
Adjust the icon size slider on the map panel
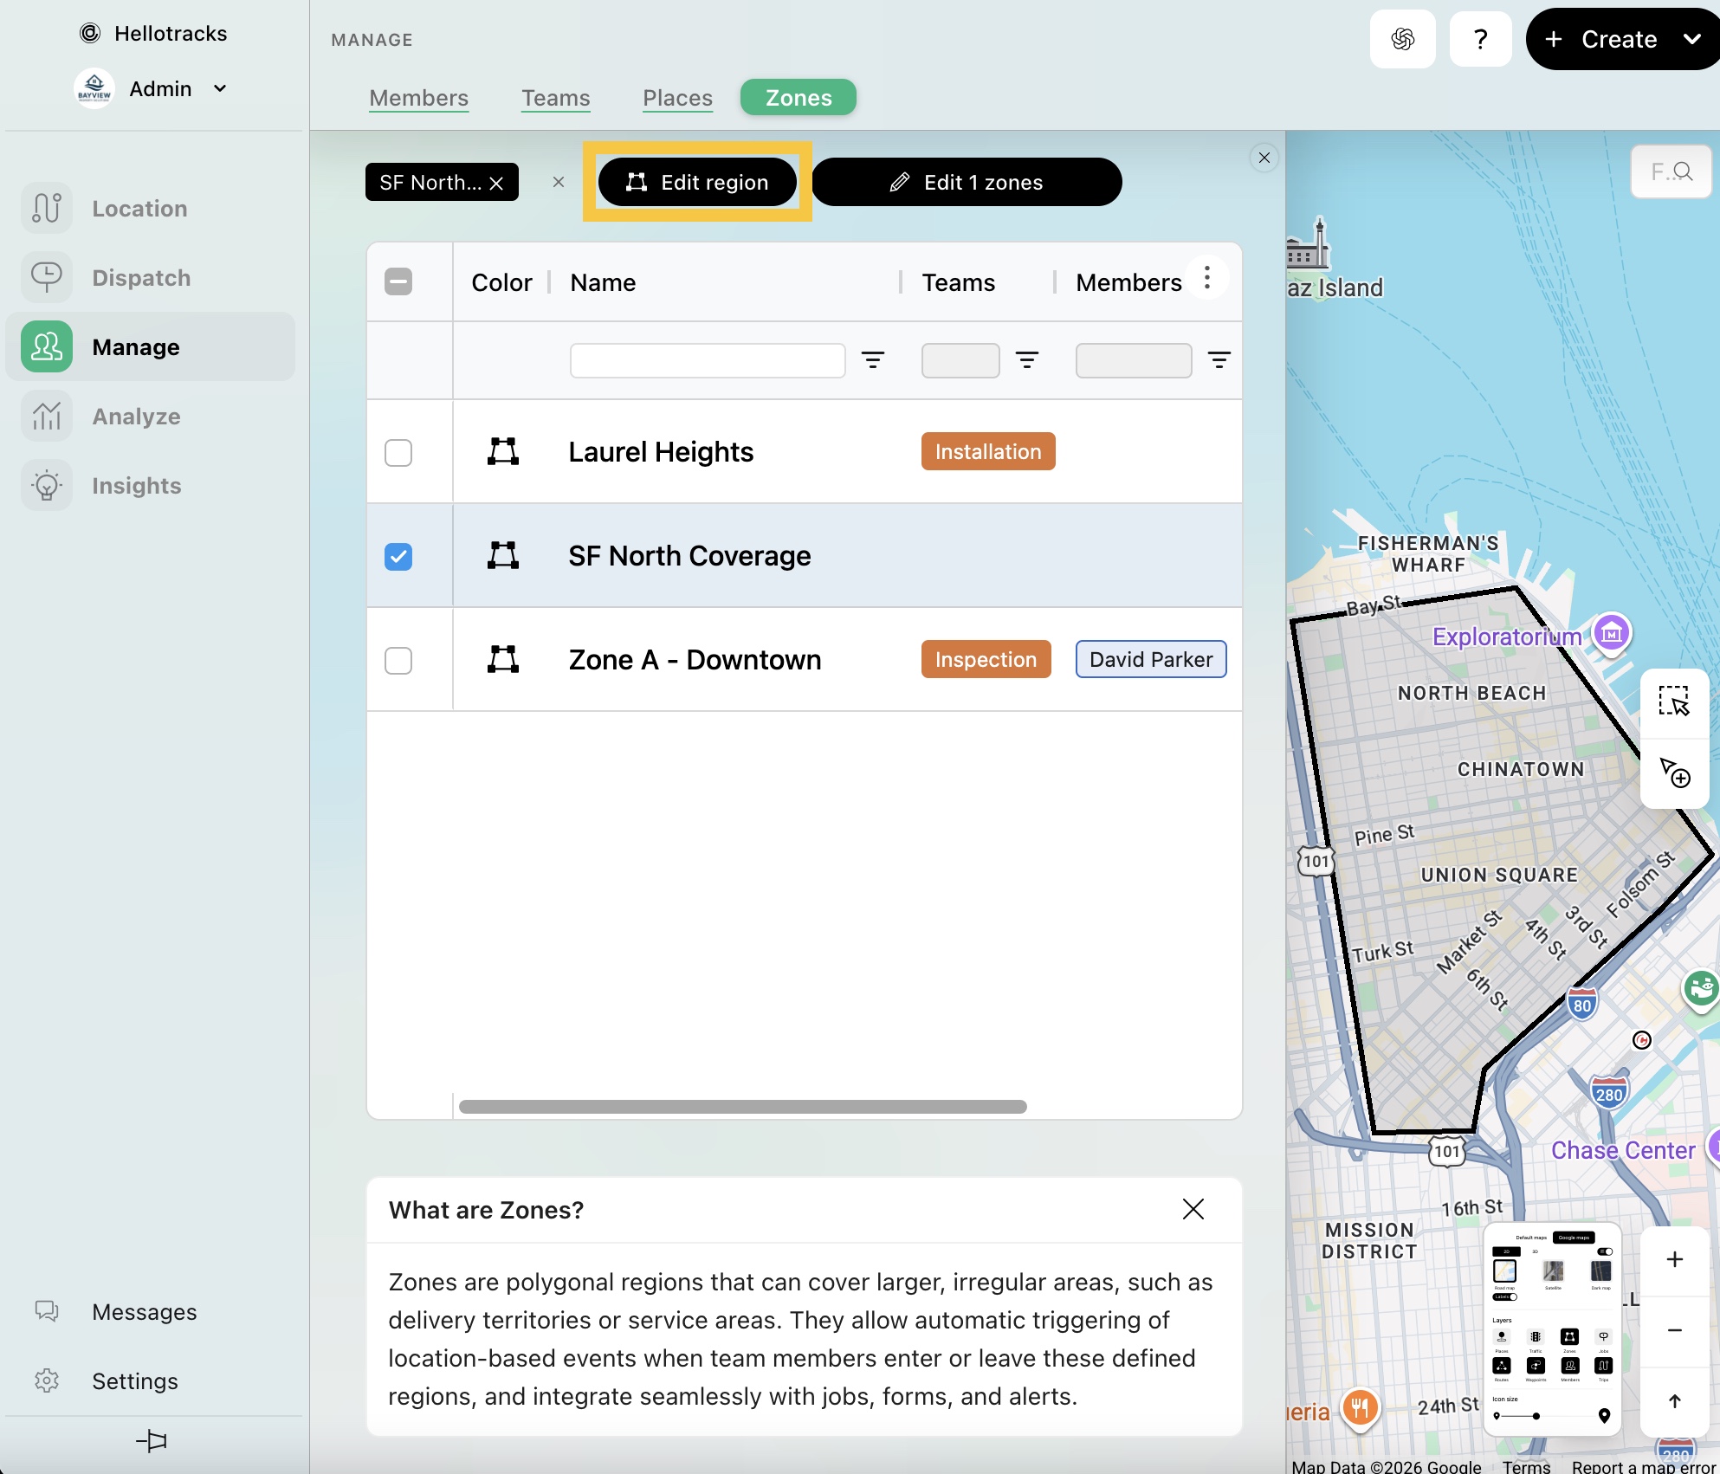click(1536, 1416)
